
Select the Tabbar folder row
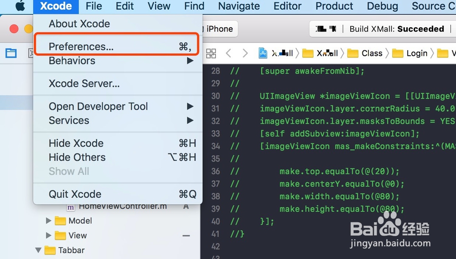coord(100,250)
